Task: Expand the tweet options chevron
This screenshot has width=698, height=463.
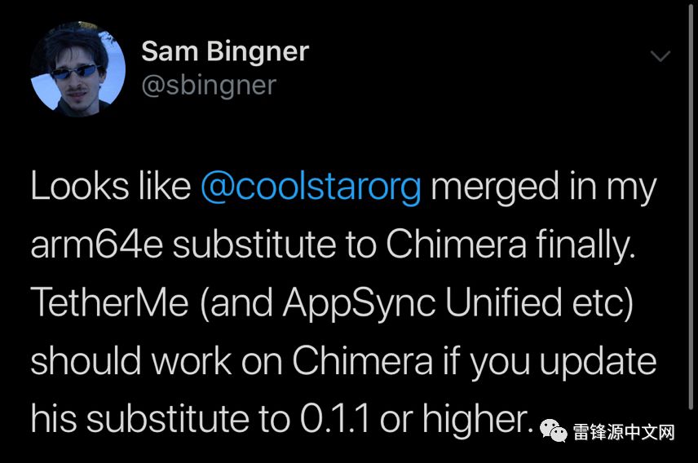Action: pos(660,55)
